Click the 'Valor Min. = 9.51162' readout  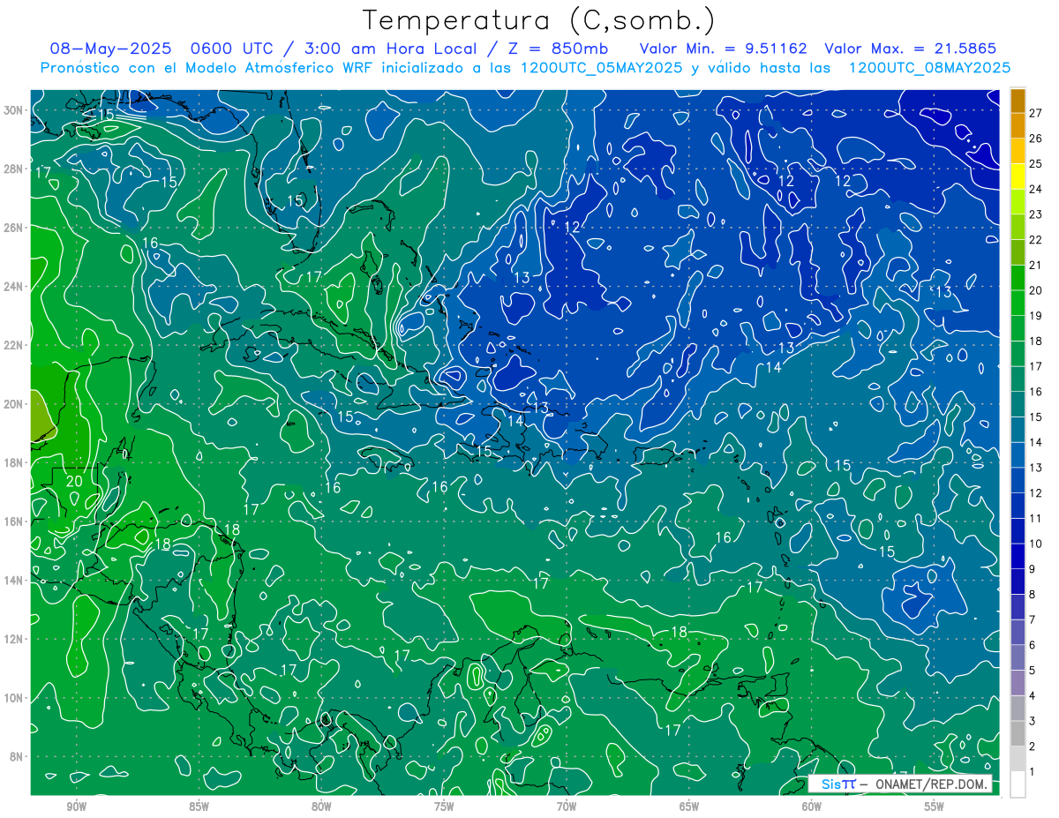pos(724,49)
